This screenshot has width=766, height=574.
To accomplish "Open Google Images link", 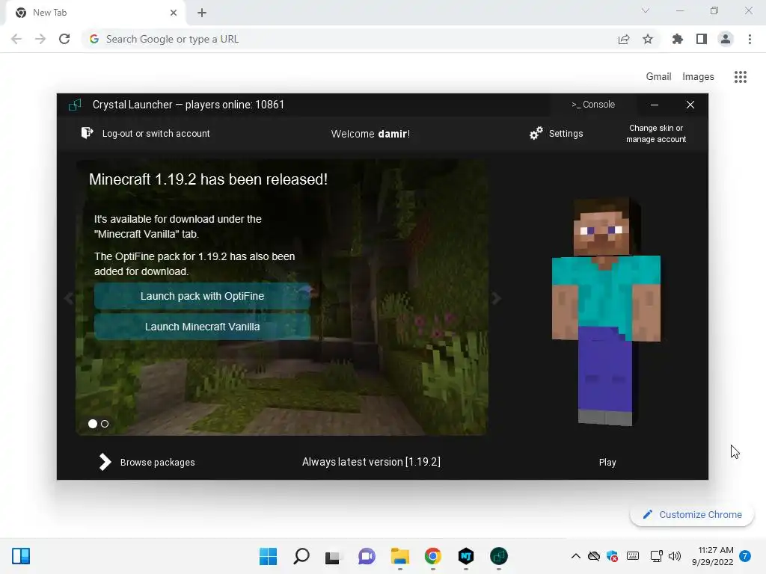I will tap(698, 77).
